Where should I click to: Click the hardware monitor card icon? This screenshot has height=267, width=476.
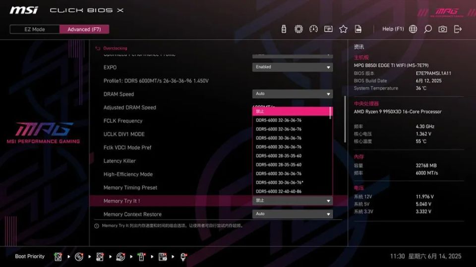(x=328, y=29)
